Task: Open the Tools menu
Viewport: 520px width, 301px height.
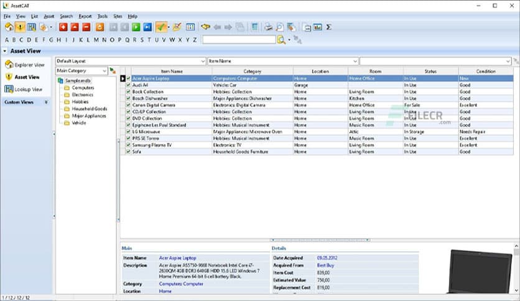Action: [103, 16]
